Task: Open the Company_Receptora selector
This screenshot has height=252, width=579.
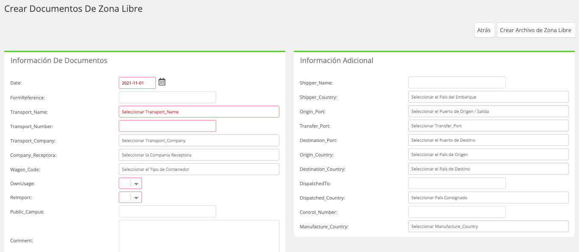Action: click(x=199, y=155)
